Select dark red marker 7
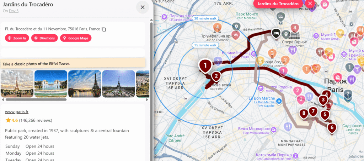 coord(313,111)
